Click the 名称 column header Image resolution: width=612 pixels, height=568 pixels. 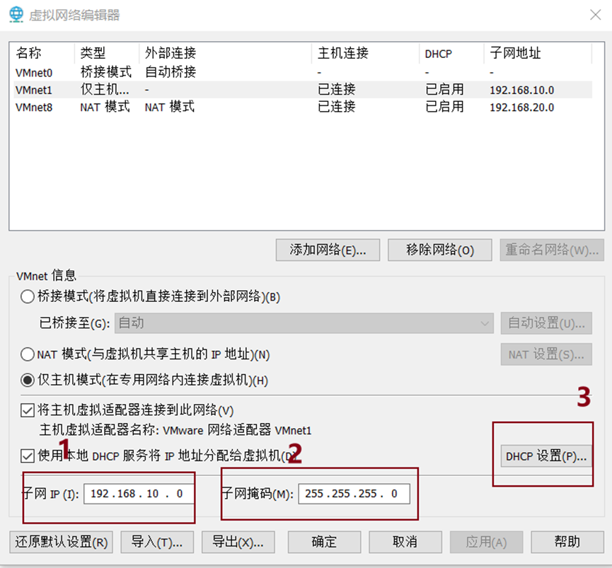(x=44, y=53)
